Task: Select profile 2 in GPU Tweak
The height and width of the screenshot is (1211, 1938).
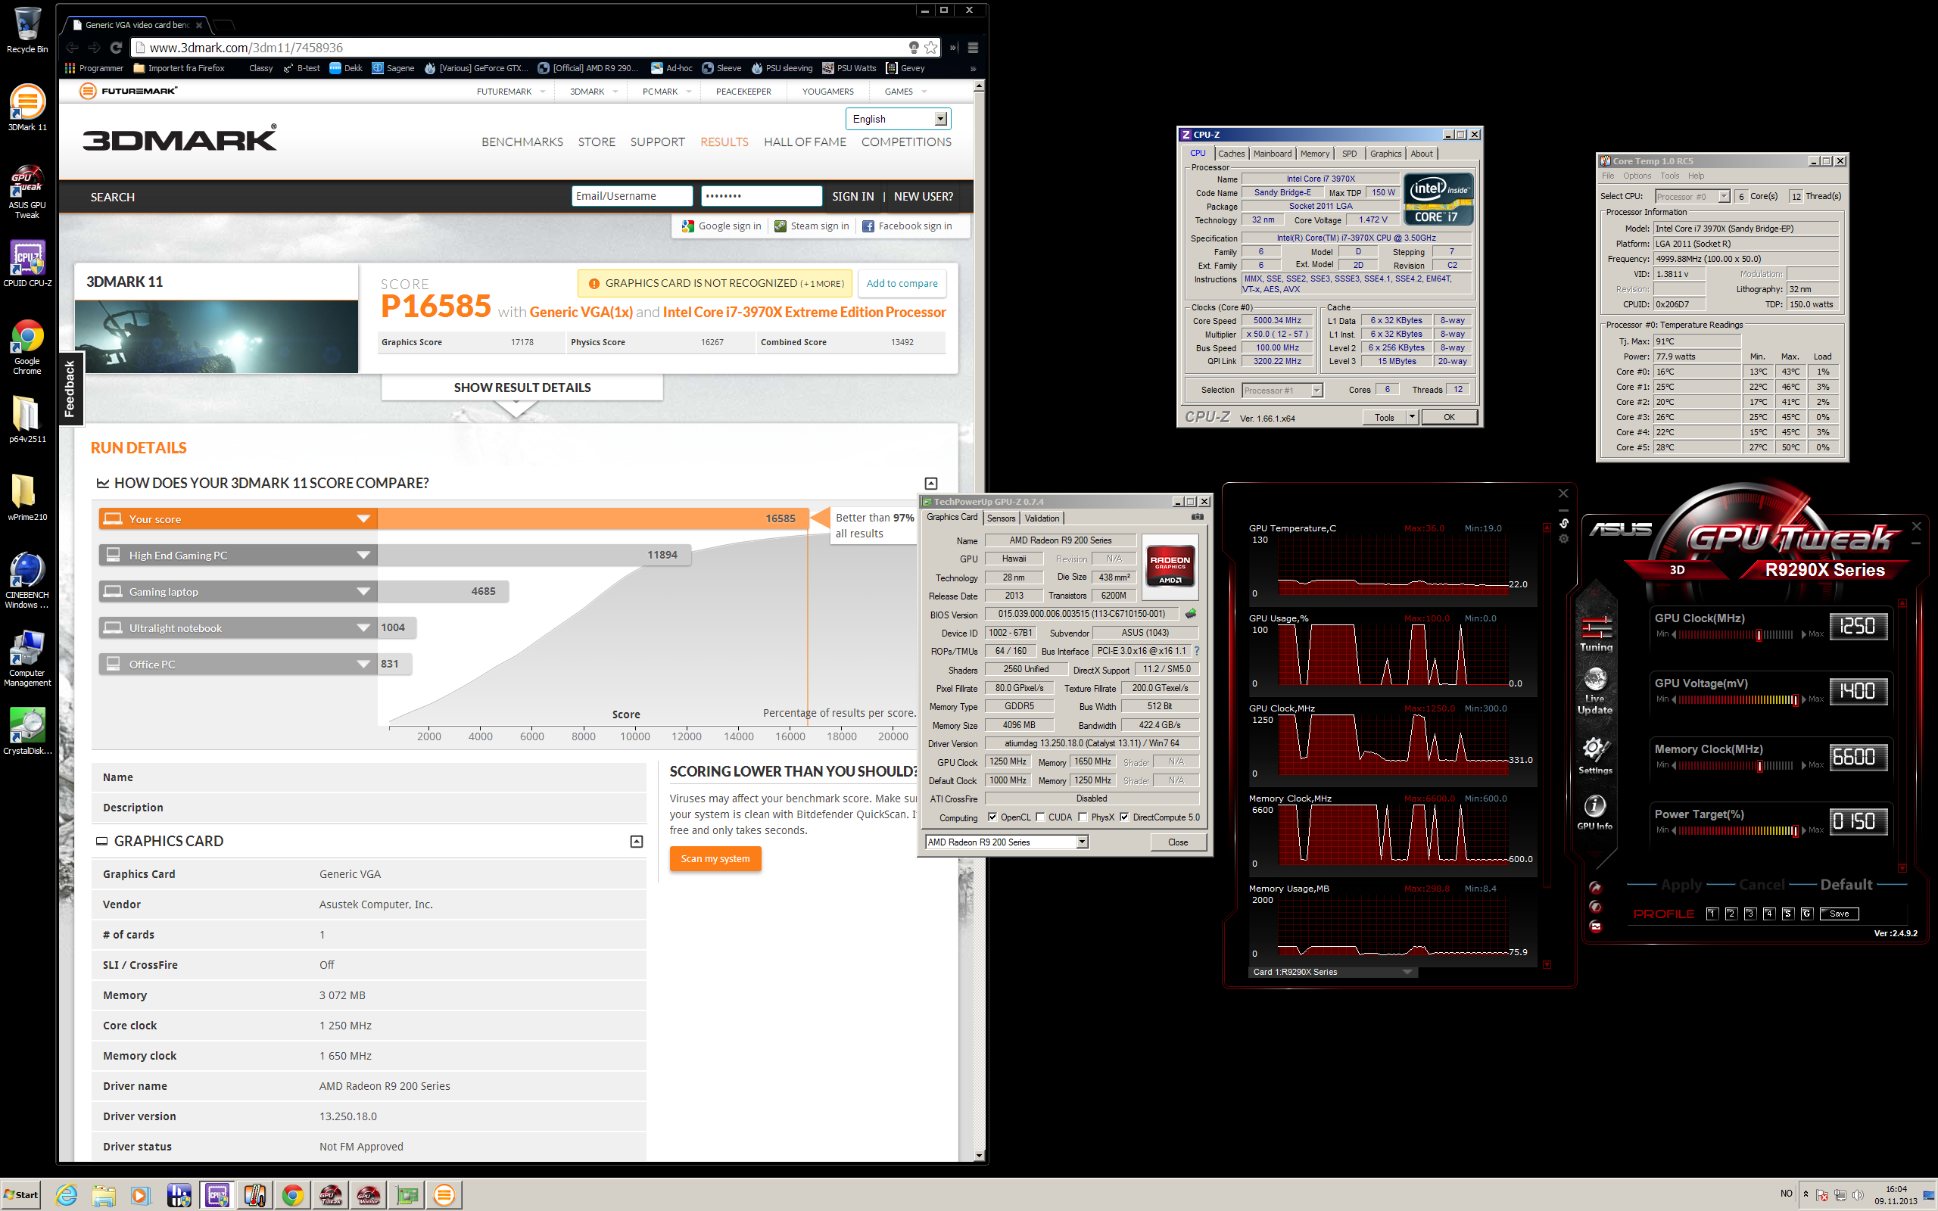Action: tap(1731, 913)
